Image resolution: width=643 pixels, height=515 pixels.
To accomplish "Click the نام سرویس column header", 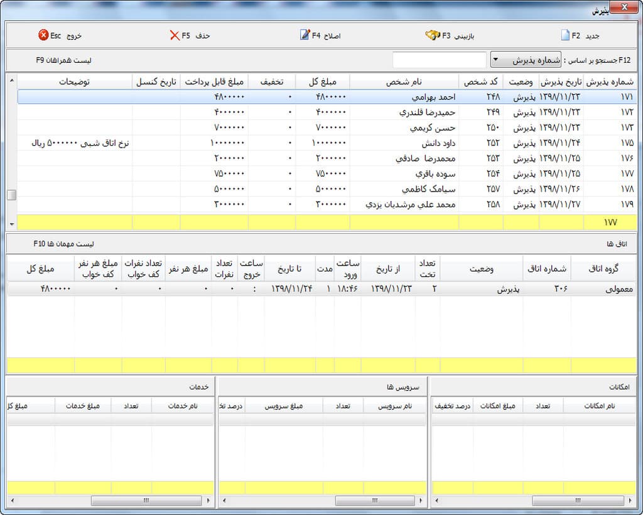I will pos(395,406).
